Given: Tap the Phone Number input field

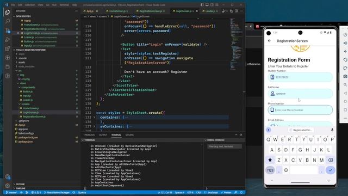Looking at the screenshot, I should (x=300, y=110).
